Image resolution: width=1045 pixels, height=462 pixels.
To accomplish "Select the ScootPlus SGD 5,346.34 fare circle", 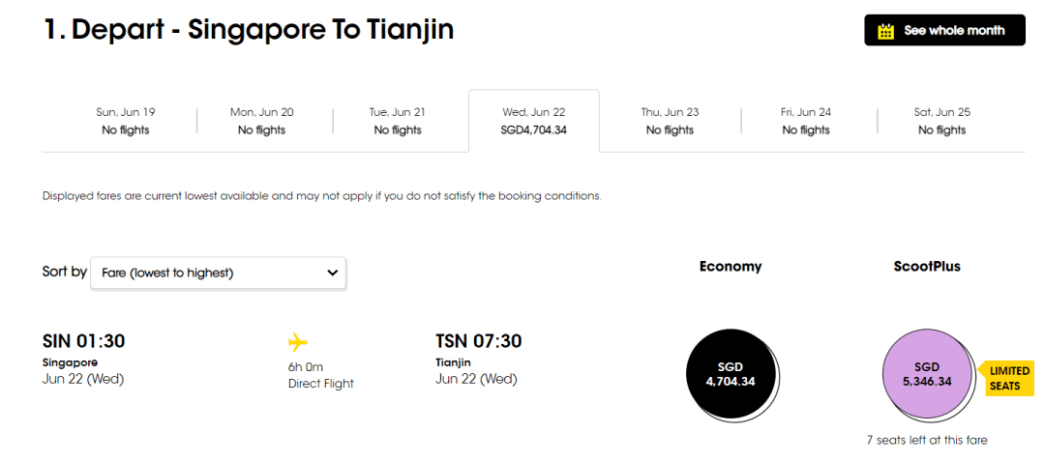I will [x=926, y=374].
